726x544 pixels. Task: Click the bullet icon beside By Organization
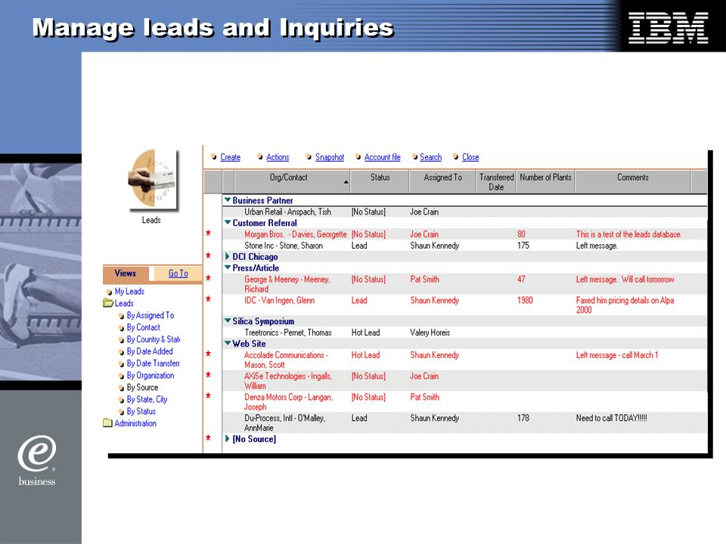pyautogui.click(x=121, y=376)
